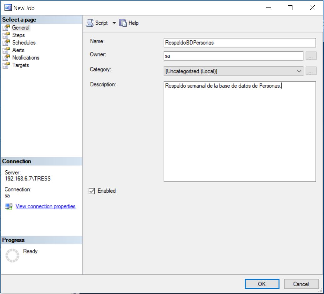Click OK to create the job
Screen dimensions: 324x294
pyautogui.click(x=262, y=284)
